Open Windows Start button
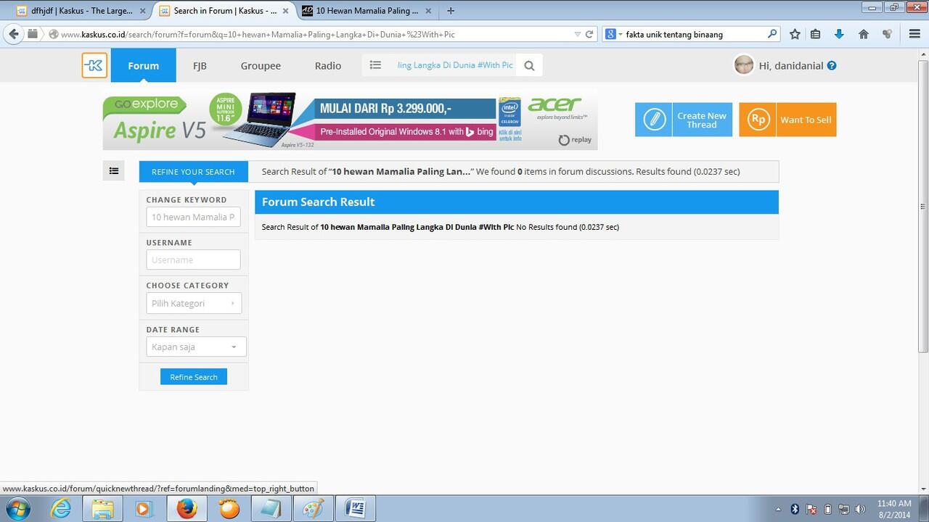 click(x=17, y=509)
